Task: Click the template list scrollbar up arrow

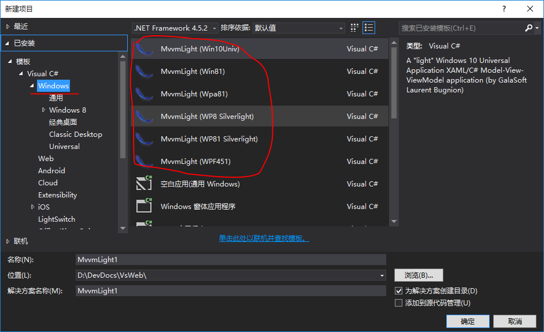Action: (394, 43)
